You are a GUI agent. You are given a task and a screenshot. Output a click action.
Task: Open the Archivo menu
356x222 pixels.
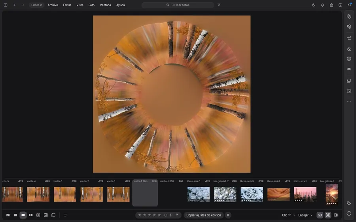53,5
